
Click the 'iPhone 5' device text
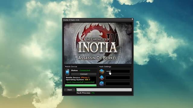point(85,77)
